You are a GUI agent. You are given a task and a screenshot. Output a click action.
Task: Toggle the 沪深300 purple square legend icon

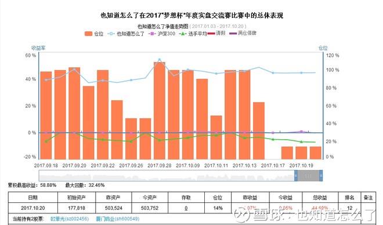(x=152, y=34)
